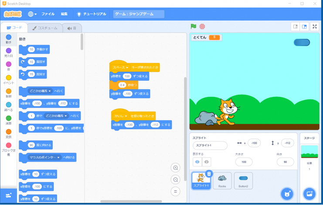323x205 pixels.
Task: Click the sprite x position field
Action: [x=254, y=143]
